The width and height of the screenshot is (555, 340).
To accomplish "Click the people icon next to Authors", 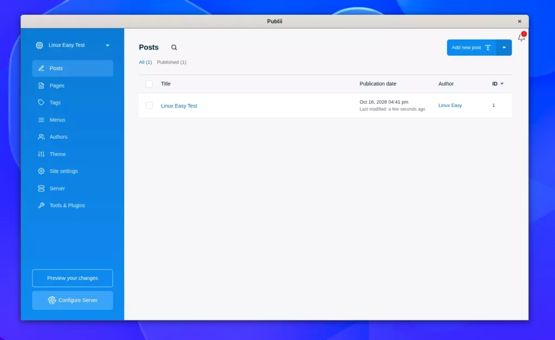I will tap(41, 137).
